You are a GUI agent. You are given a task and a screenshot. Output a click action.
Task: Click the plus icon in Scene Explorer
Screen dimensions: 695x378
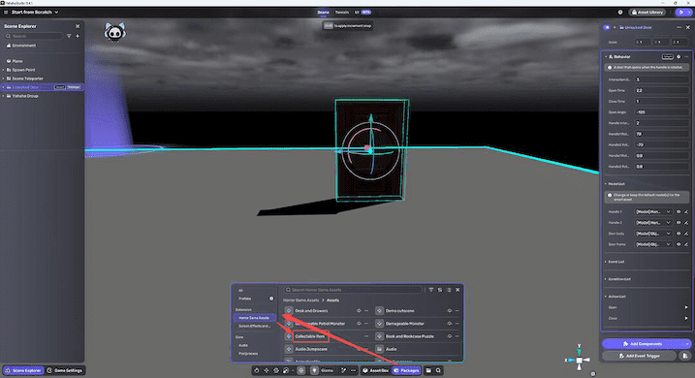[78, 36]
